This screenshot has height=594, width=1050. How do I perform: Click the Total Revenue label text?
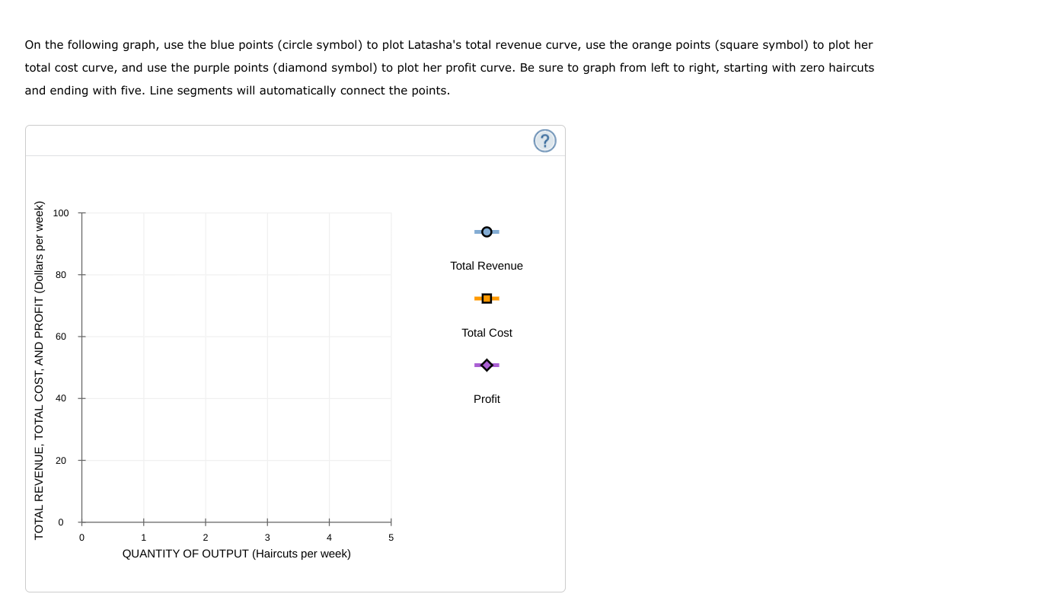pyautogui.click(x=486, y=266)
